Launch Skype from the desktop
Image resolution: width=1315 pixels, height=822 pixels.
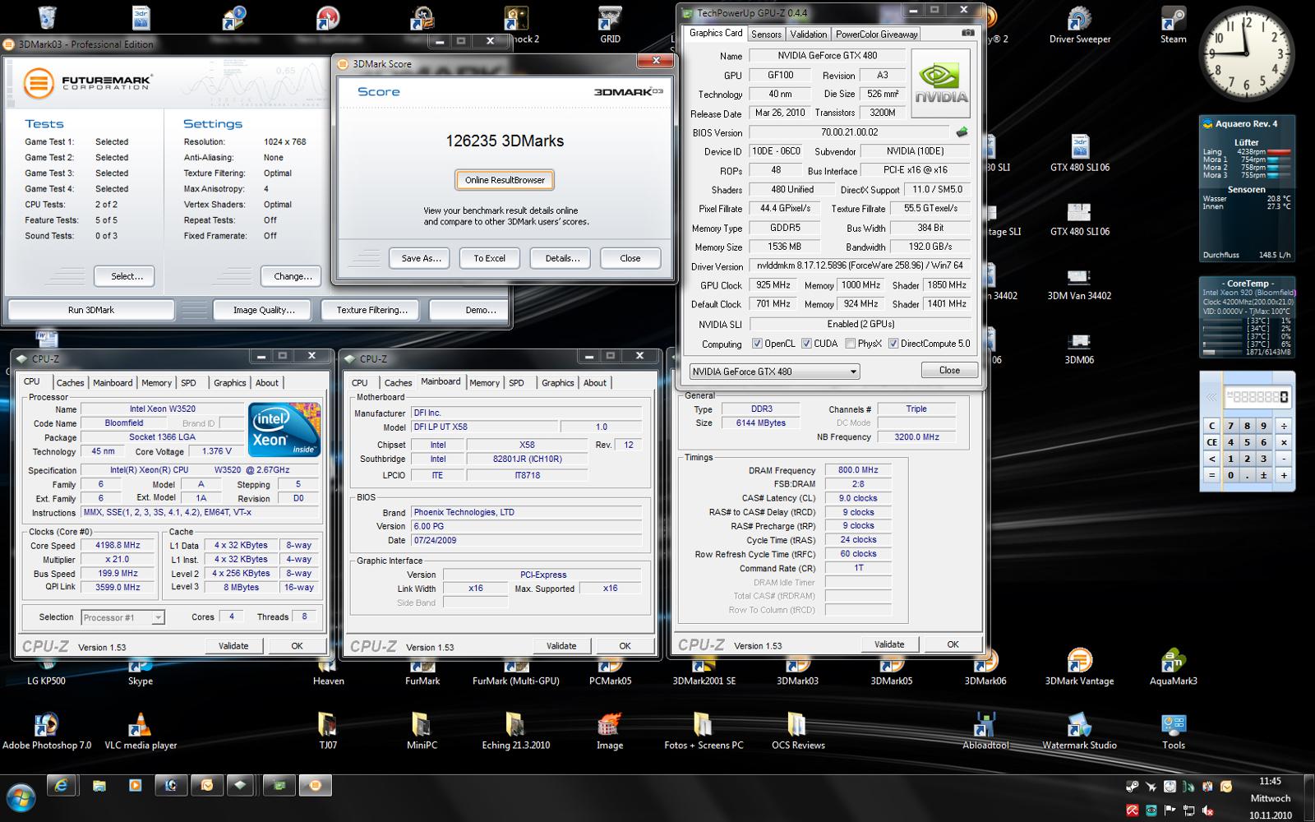click(x=141, y=672)
